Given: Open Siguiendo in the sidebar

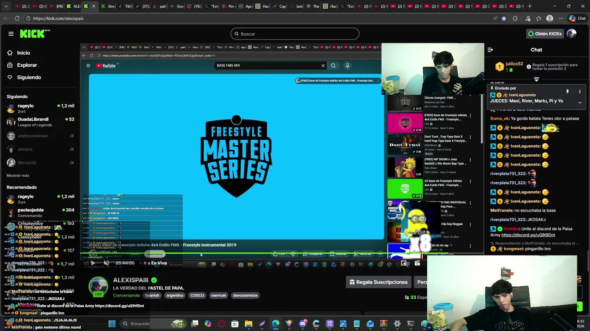Looking at the screenshot, I should (x=29, y=77).
